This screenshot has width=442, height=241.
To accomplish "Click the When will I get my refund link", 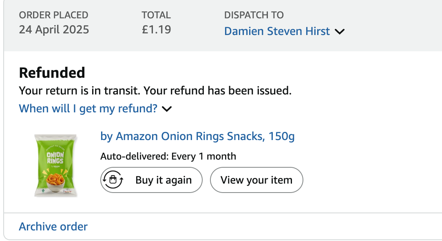I will coord(88,108).
